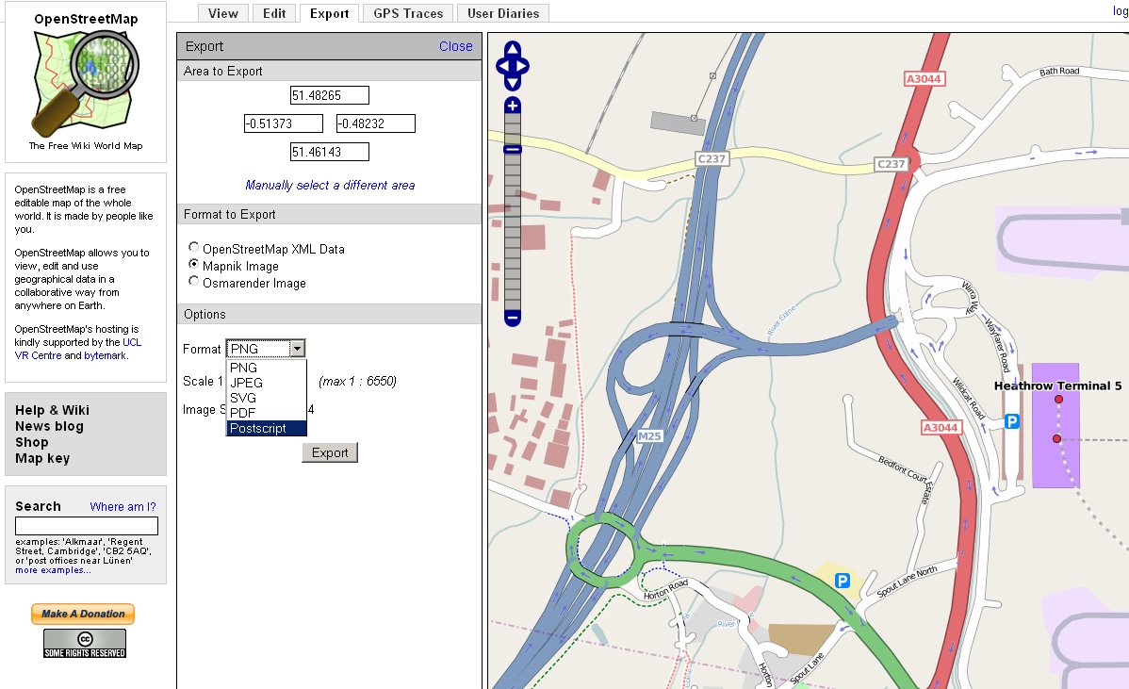The width and height of the screenshot is (1129, 689).
Task: Open the GPS Traces tab
Action: [x=408, y=13]
